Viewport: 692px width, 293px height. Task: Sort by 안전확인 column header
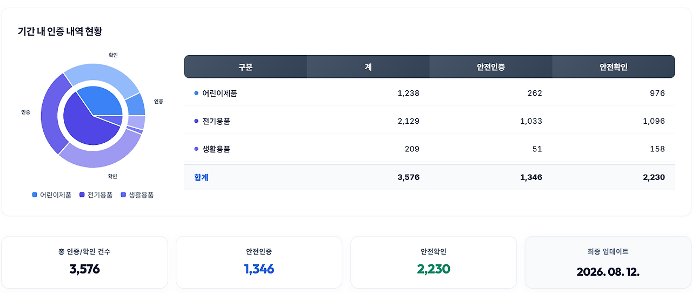pos(614,67)
